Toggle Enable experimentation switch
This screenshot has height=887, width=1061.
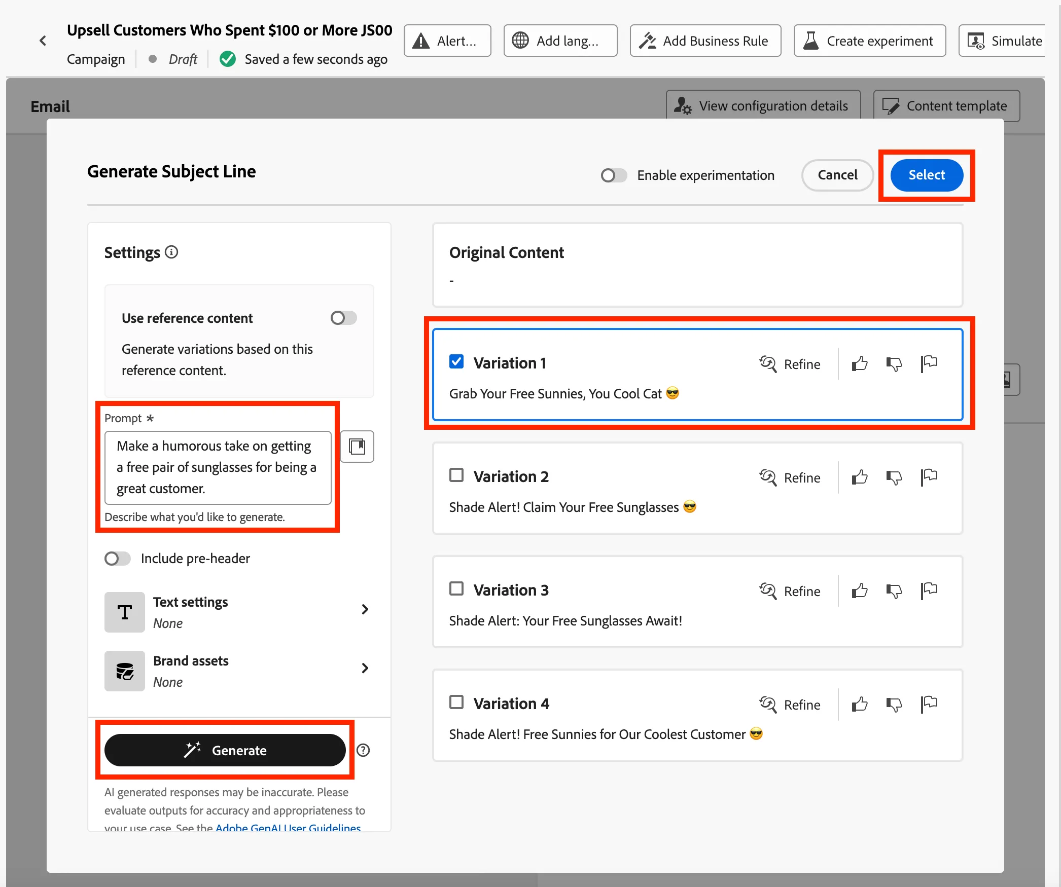(x=614, y=175)
